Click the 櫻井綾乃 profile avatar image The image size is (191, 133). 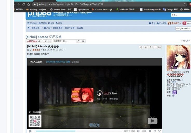coord(179,57)
